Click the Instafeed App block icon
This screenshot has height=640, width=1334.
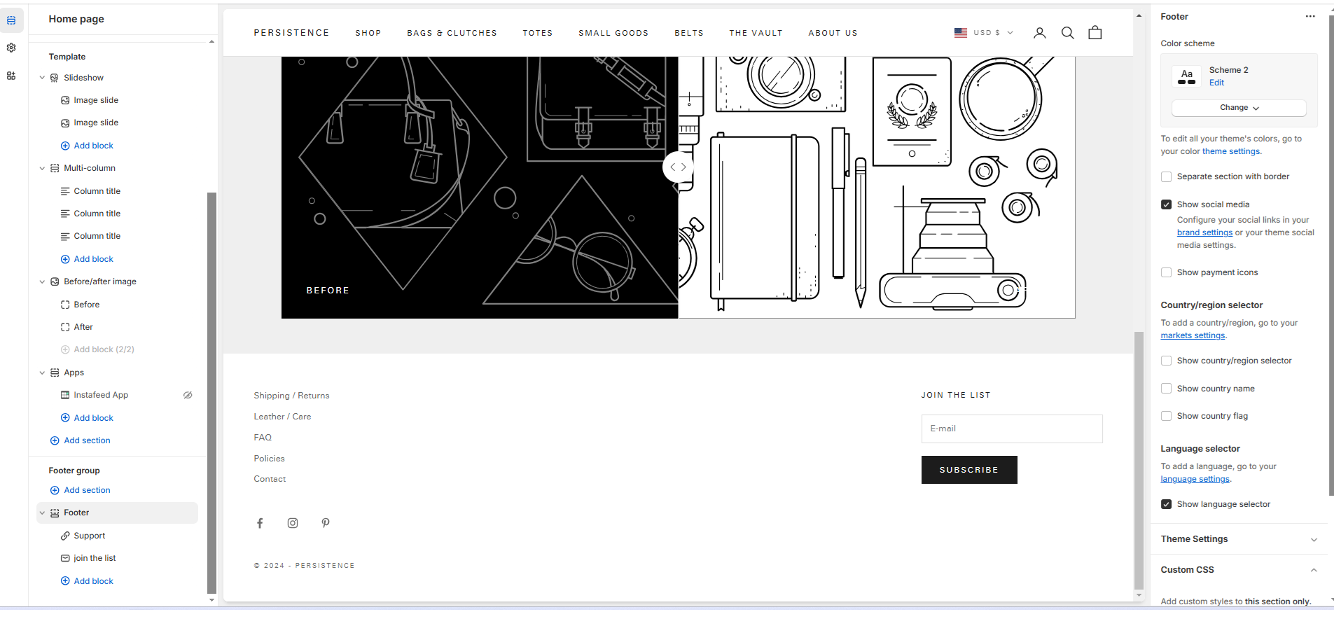tap(65, 395)
